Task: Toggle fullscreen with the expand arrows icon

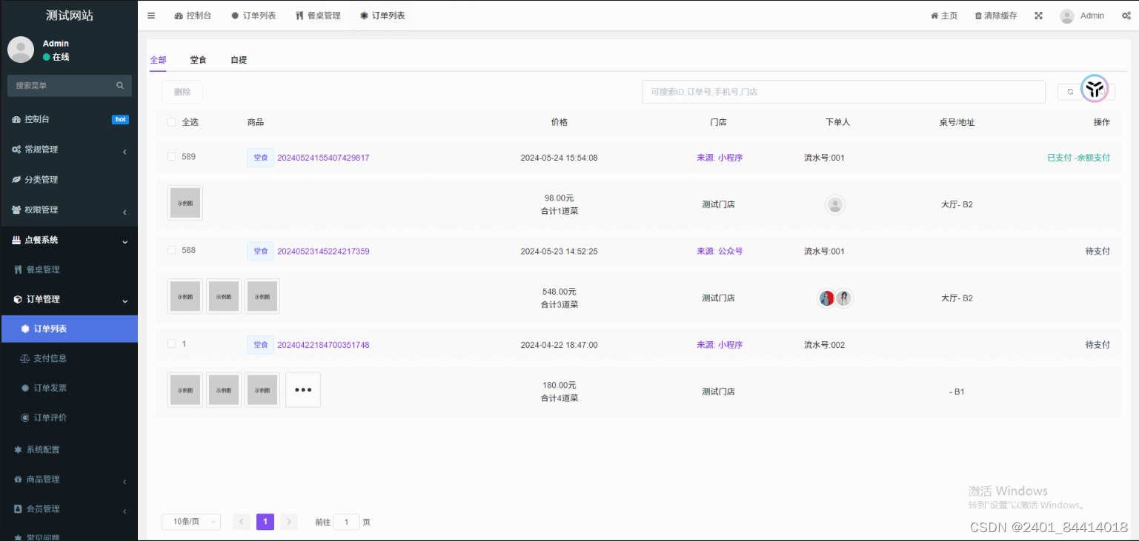Action: (1038, 16)
